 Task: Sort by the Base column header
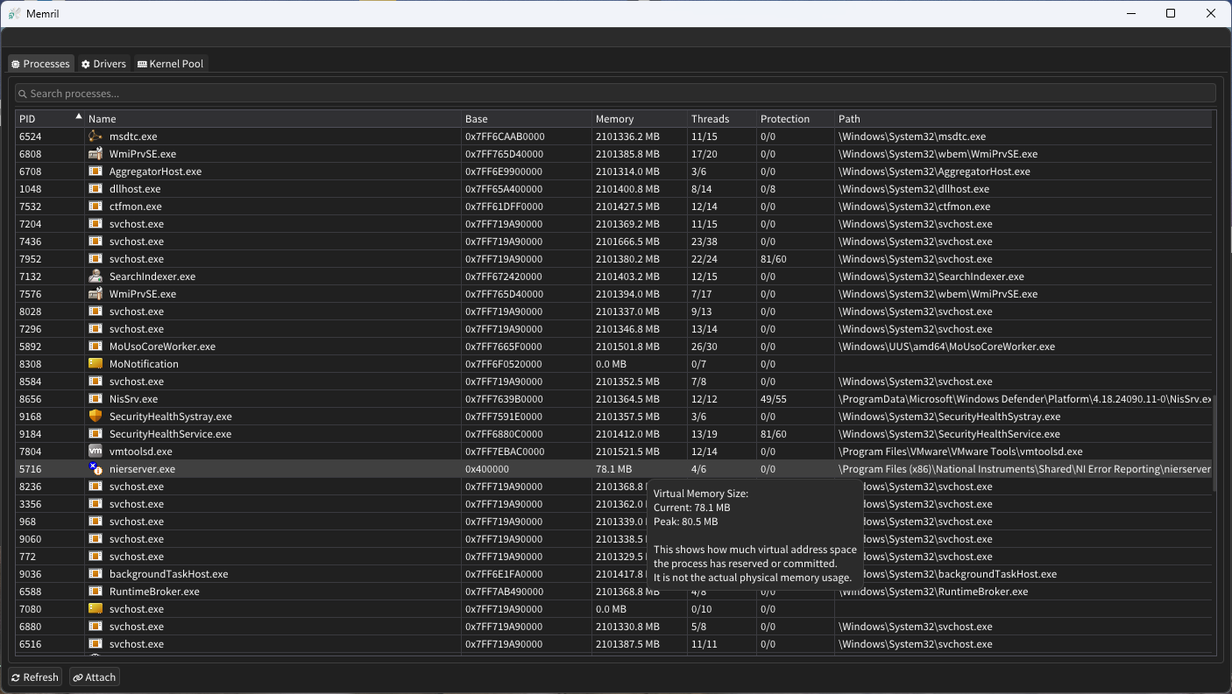[x=527, y=119]
